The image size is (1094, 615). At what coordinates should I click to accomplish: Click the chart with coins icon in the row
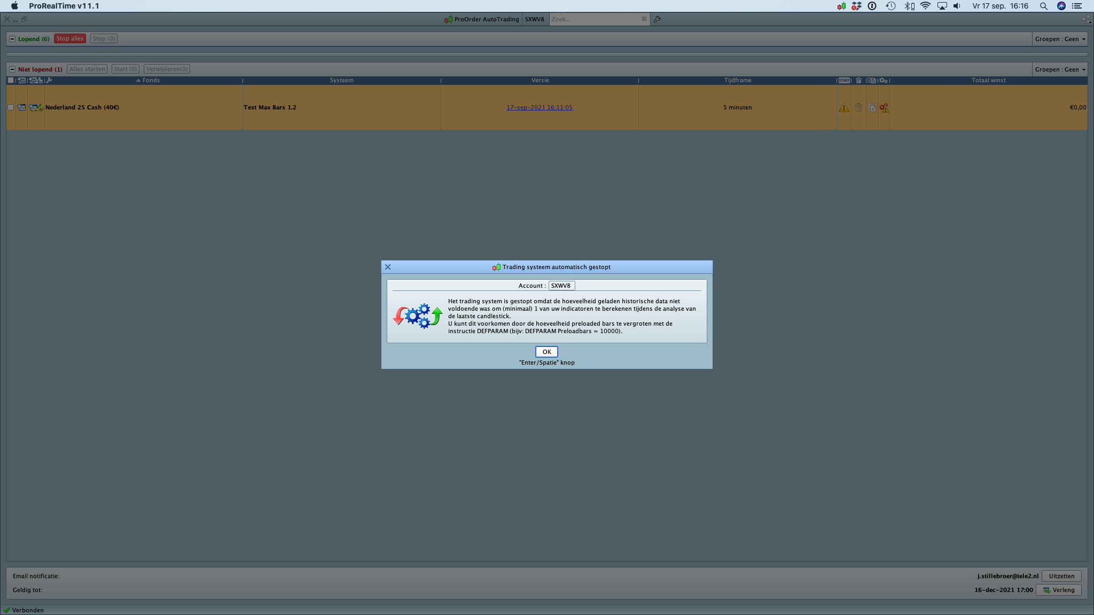click(36, 107)
